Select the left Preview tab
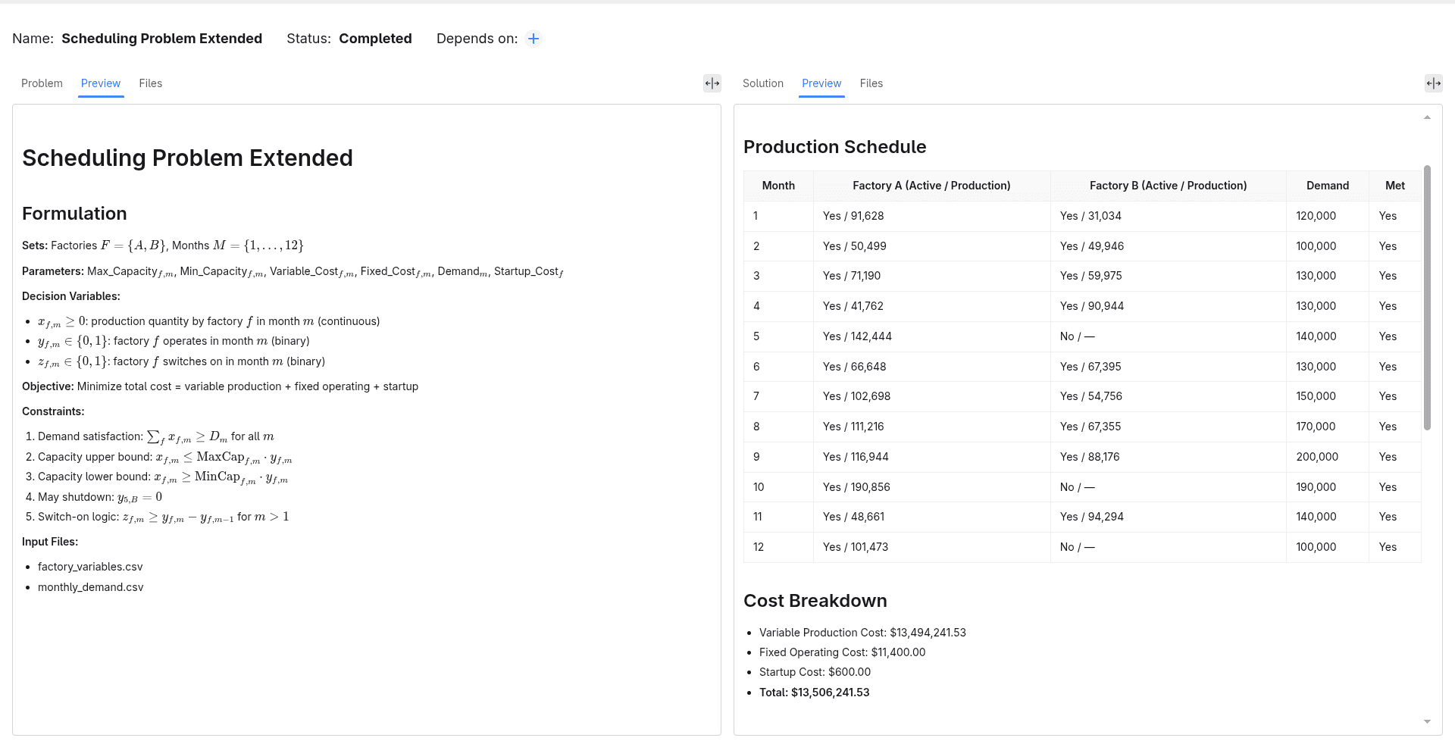The height and width of the screenshot is (741, 1455). coord(101,83)
